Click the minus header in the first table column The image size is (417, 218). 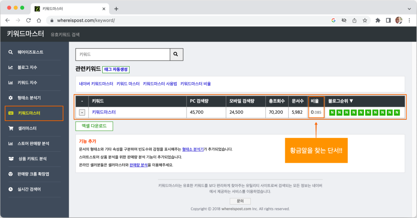tap(82, 101)
